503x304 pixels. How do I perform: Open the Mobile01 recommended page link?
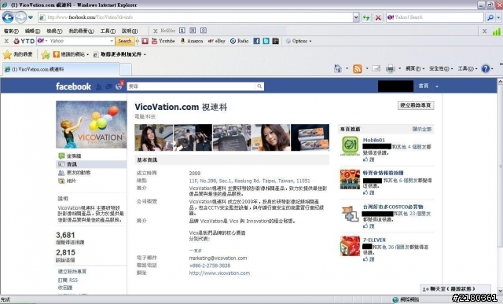coord(374,140)
